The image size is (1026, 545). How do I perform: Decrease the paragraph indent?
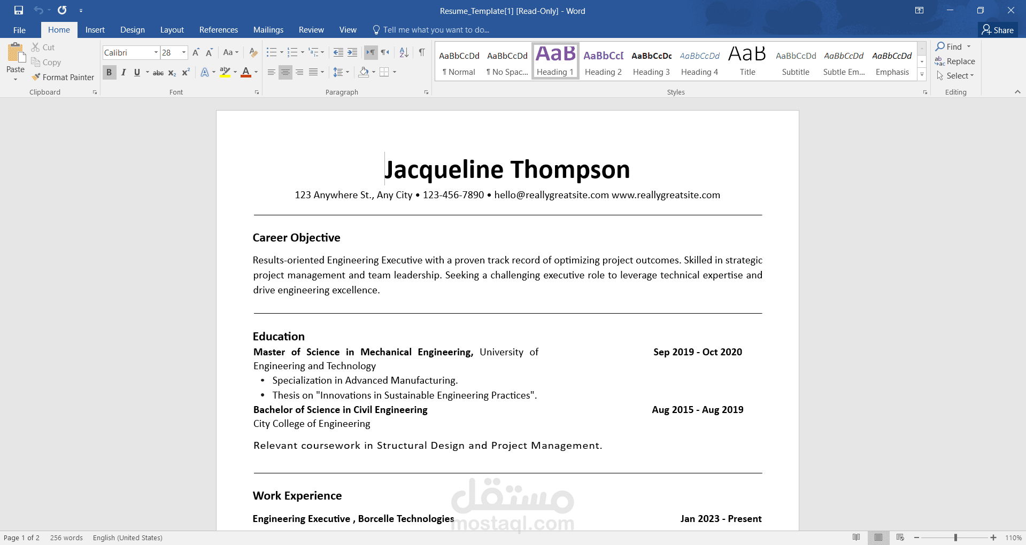(338, 52)
